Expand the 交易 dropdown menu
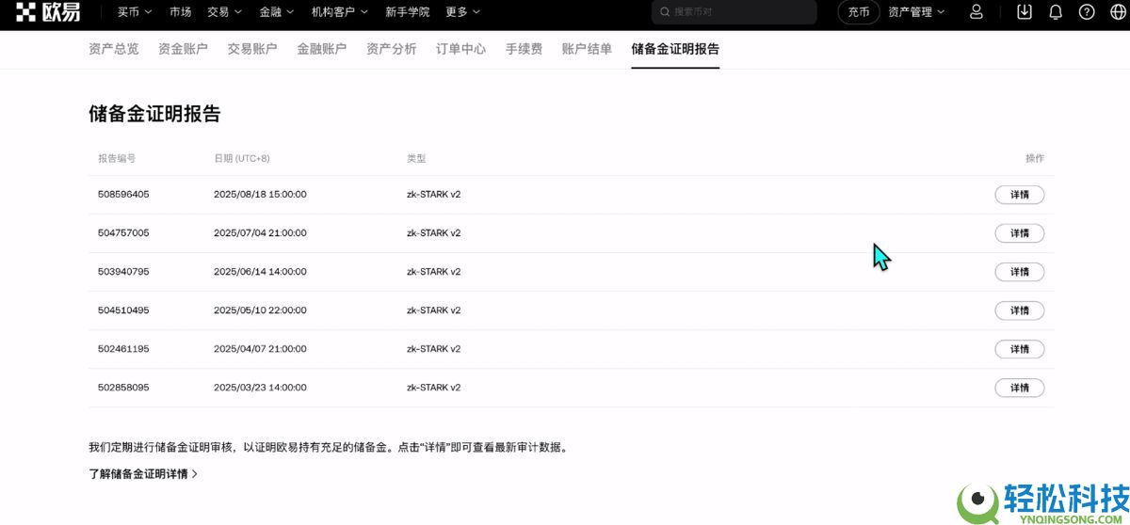1130x525 pixels. click(224, 12)
